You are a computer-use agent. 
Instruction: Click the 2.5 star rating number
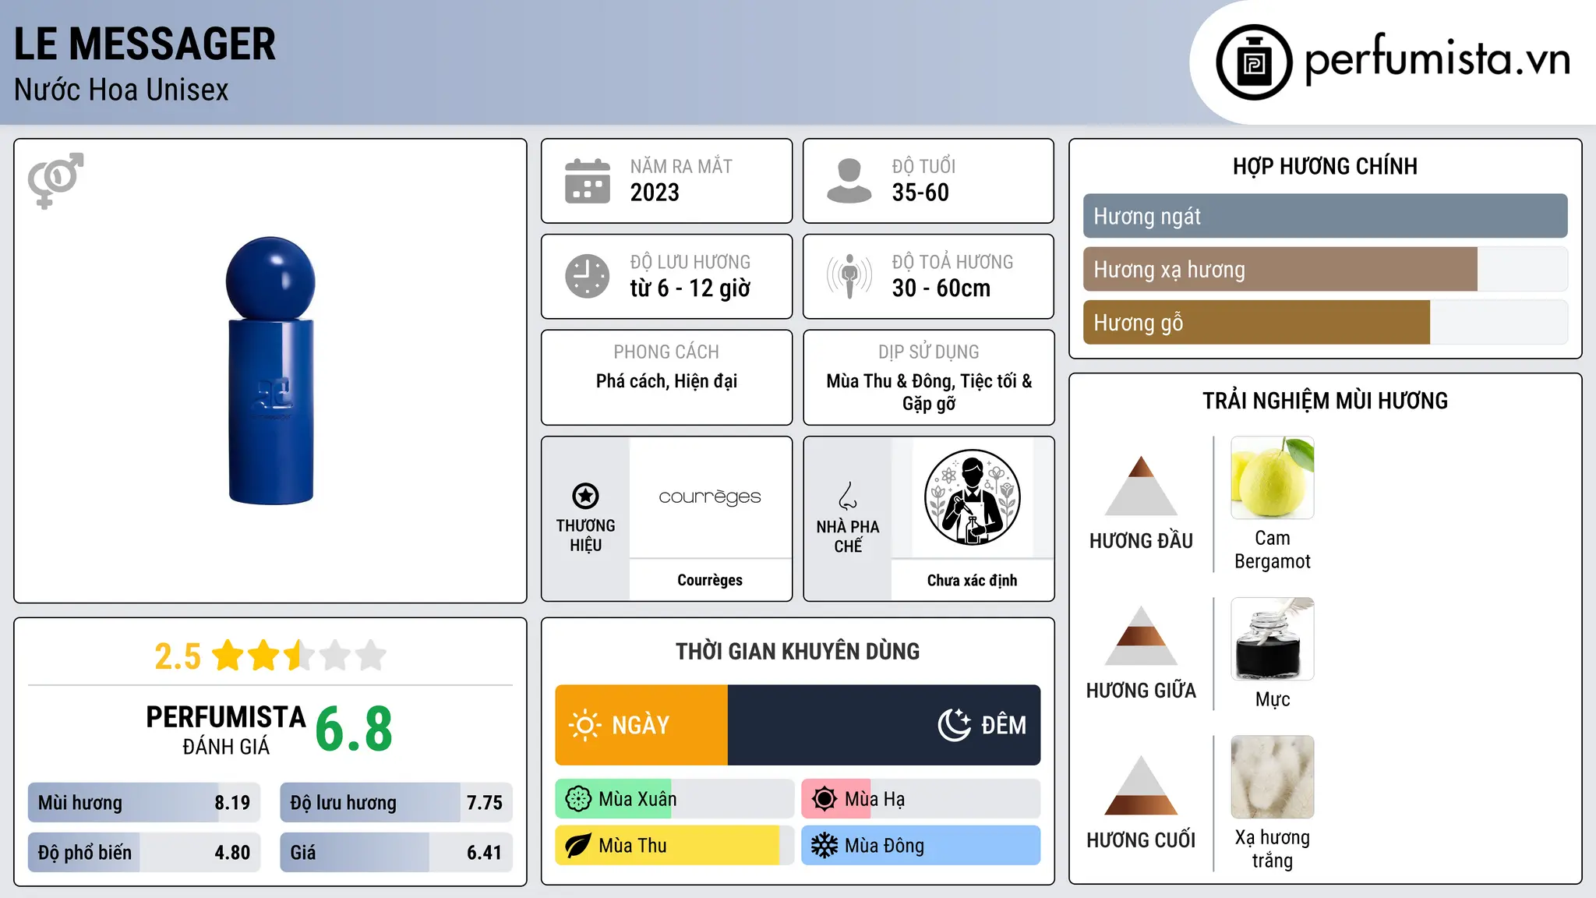click(178, 656)
